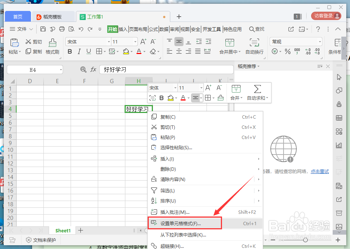This screenshot has width=350, height=249.
Task: Switch to the 插入 ribbon tab
Action: click(123, 29)
